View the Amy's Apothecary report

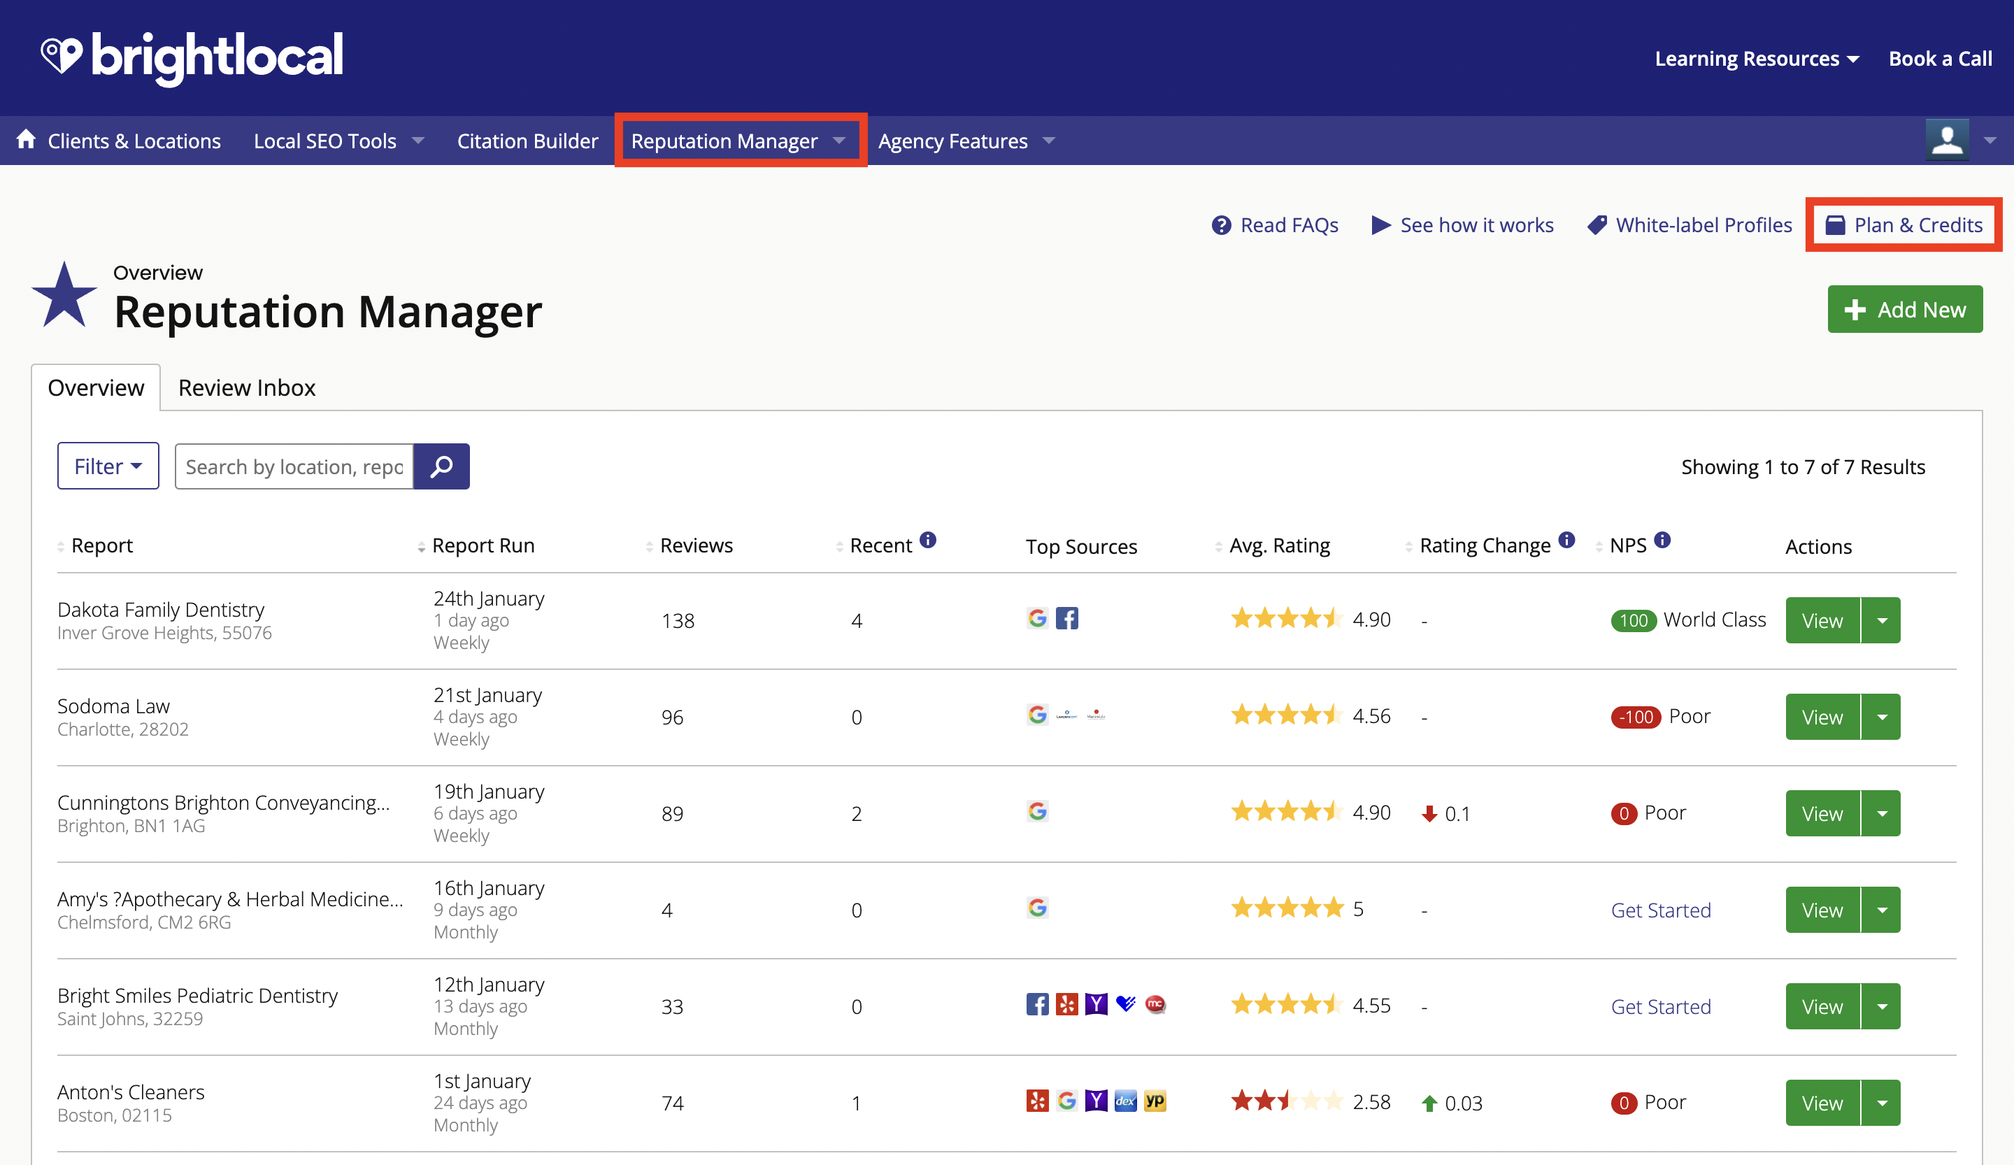coord(1822,910)
